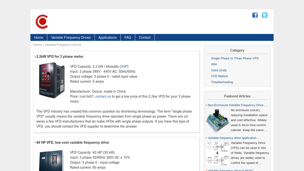Viewport: 304px width, 171px height.
Task: Click the red C site logo
Action: [42, 22]
